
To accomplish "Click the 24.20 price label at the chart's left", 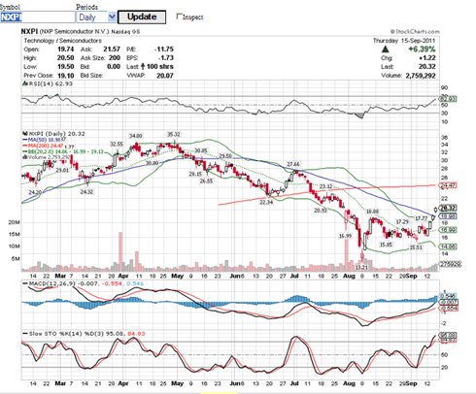I will (35, 192).
